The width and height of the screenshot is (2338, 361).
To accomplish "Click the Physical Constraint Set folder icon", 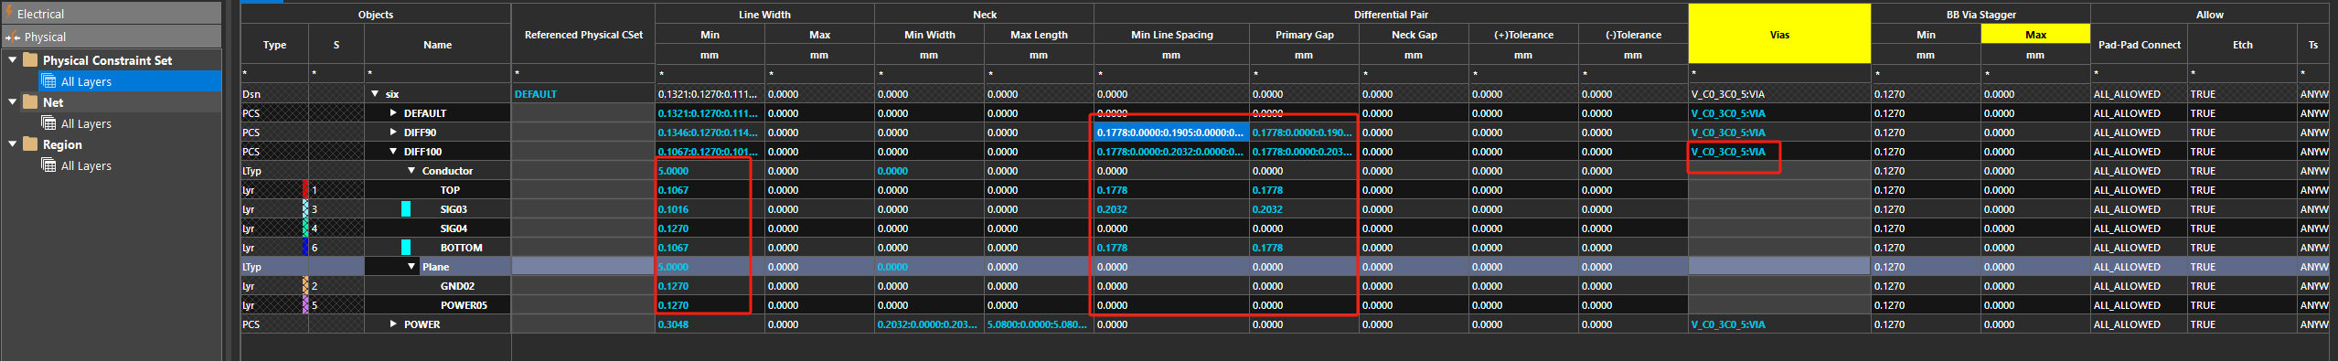I will pos(30,59).
